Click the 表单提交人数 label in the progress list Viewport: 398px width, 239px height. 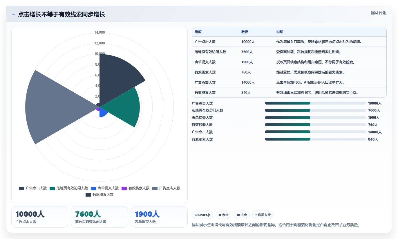[x=202, y=118]
